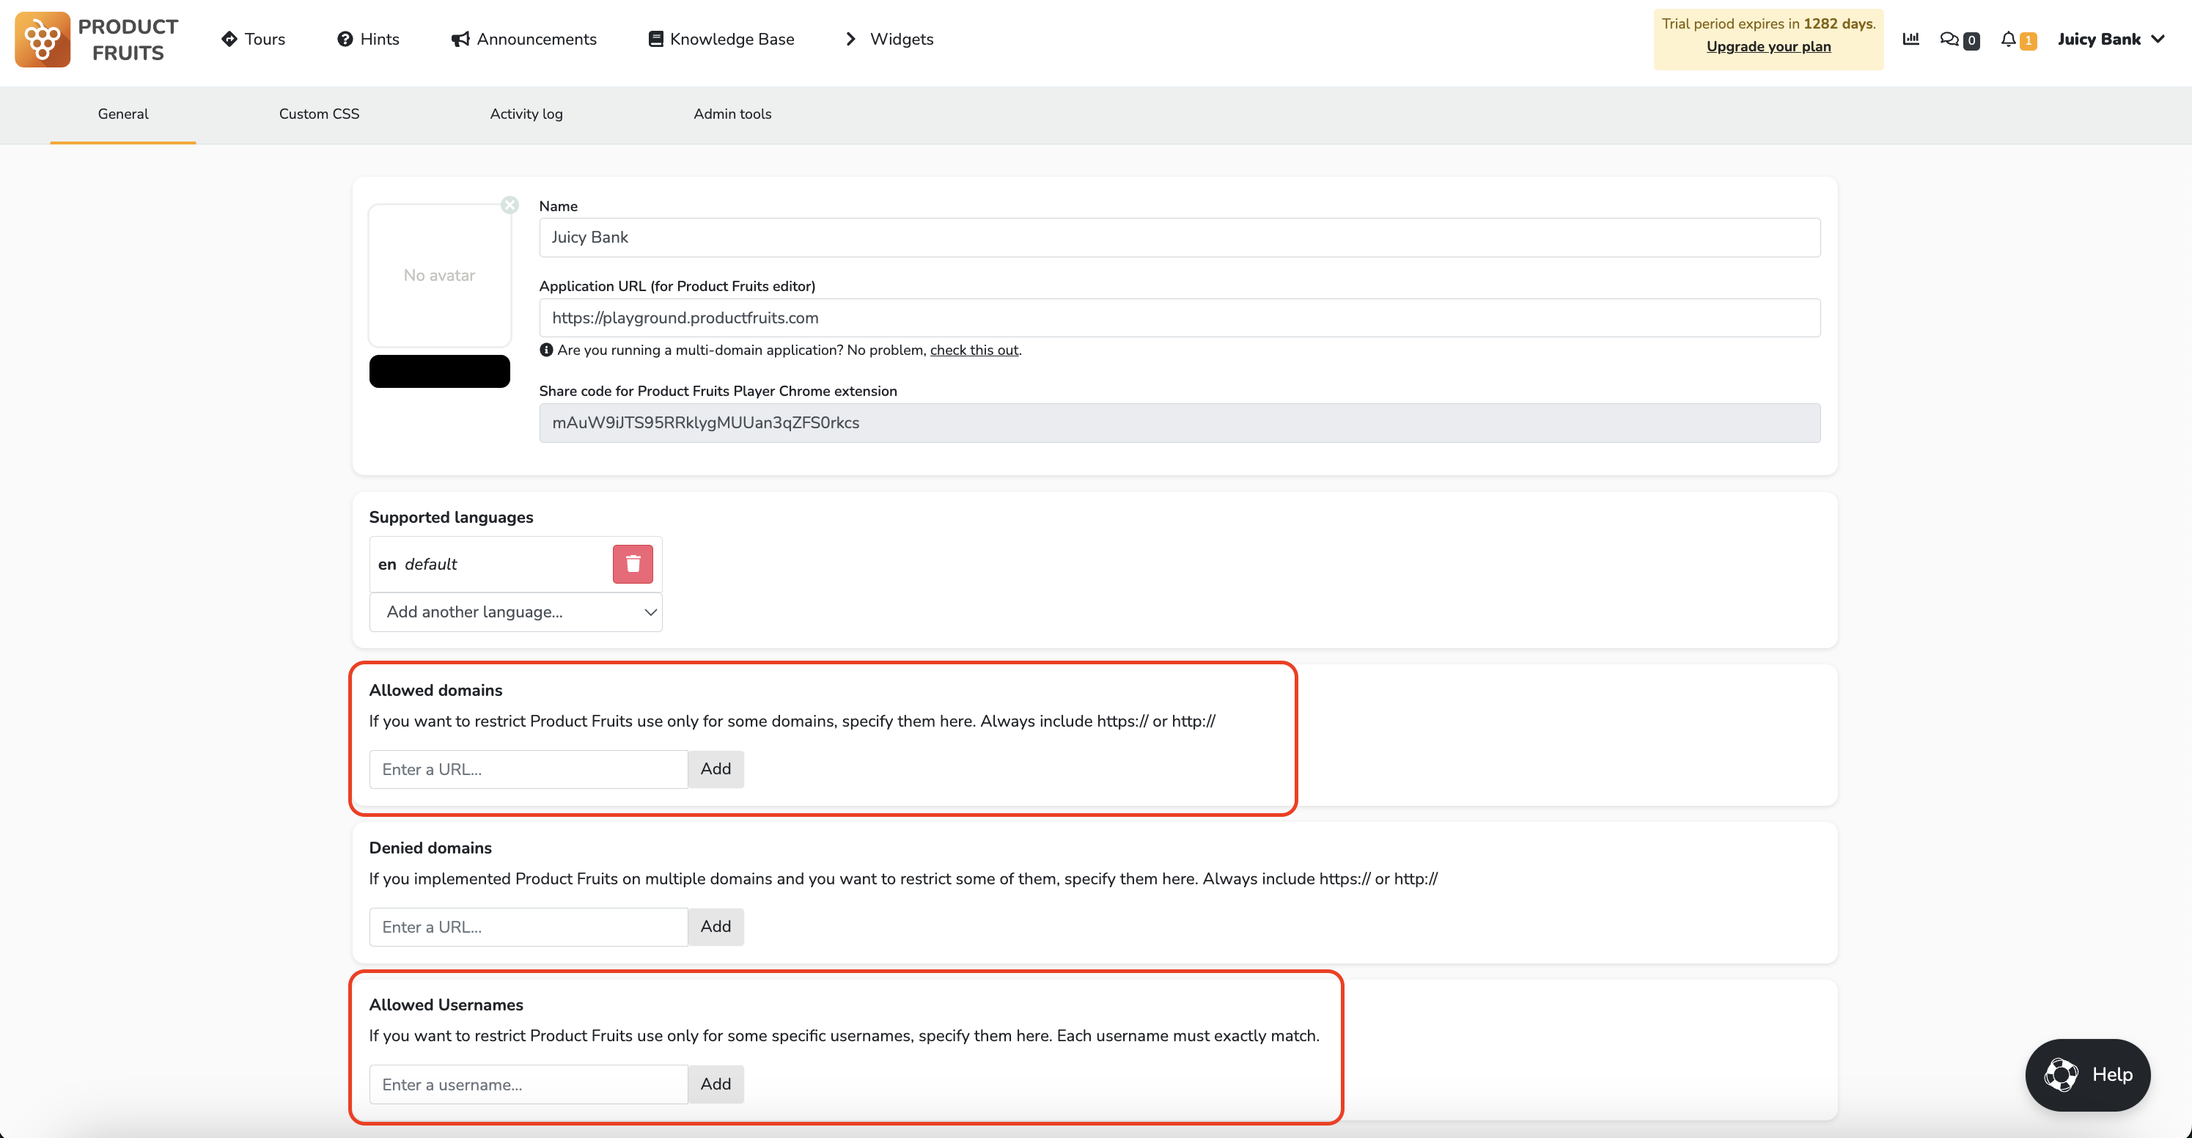
Task: Click Add button for Denied domains
Action: coord(716,927)
